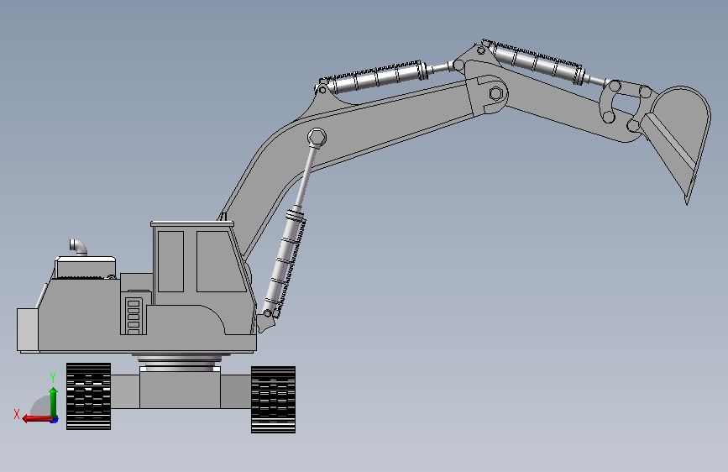728x472 pixels.
Task: Select the cab rear side window
Action: 170,261
